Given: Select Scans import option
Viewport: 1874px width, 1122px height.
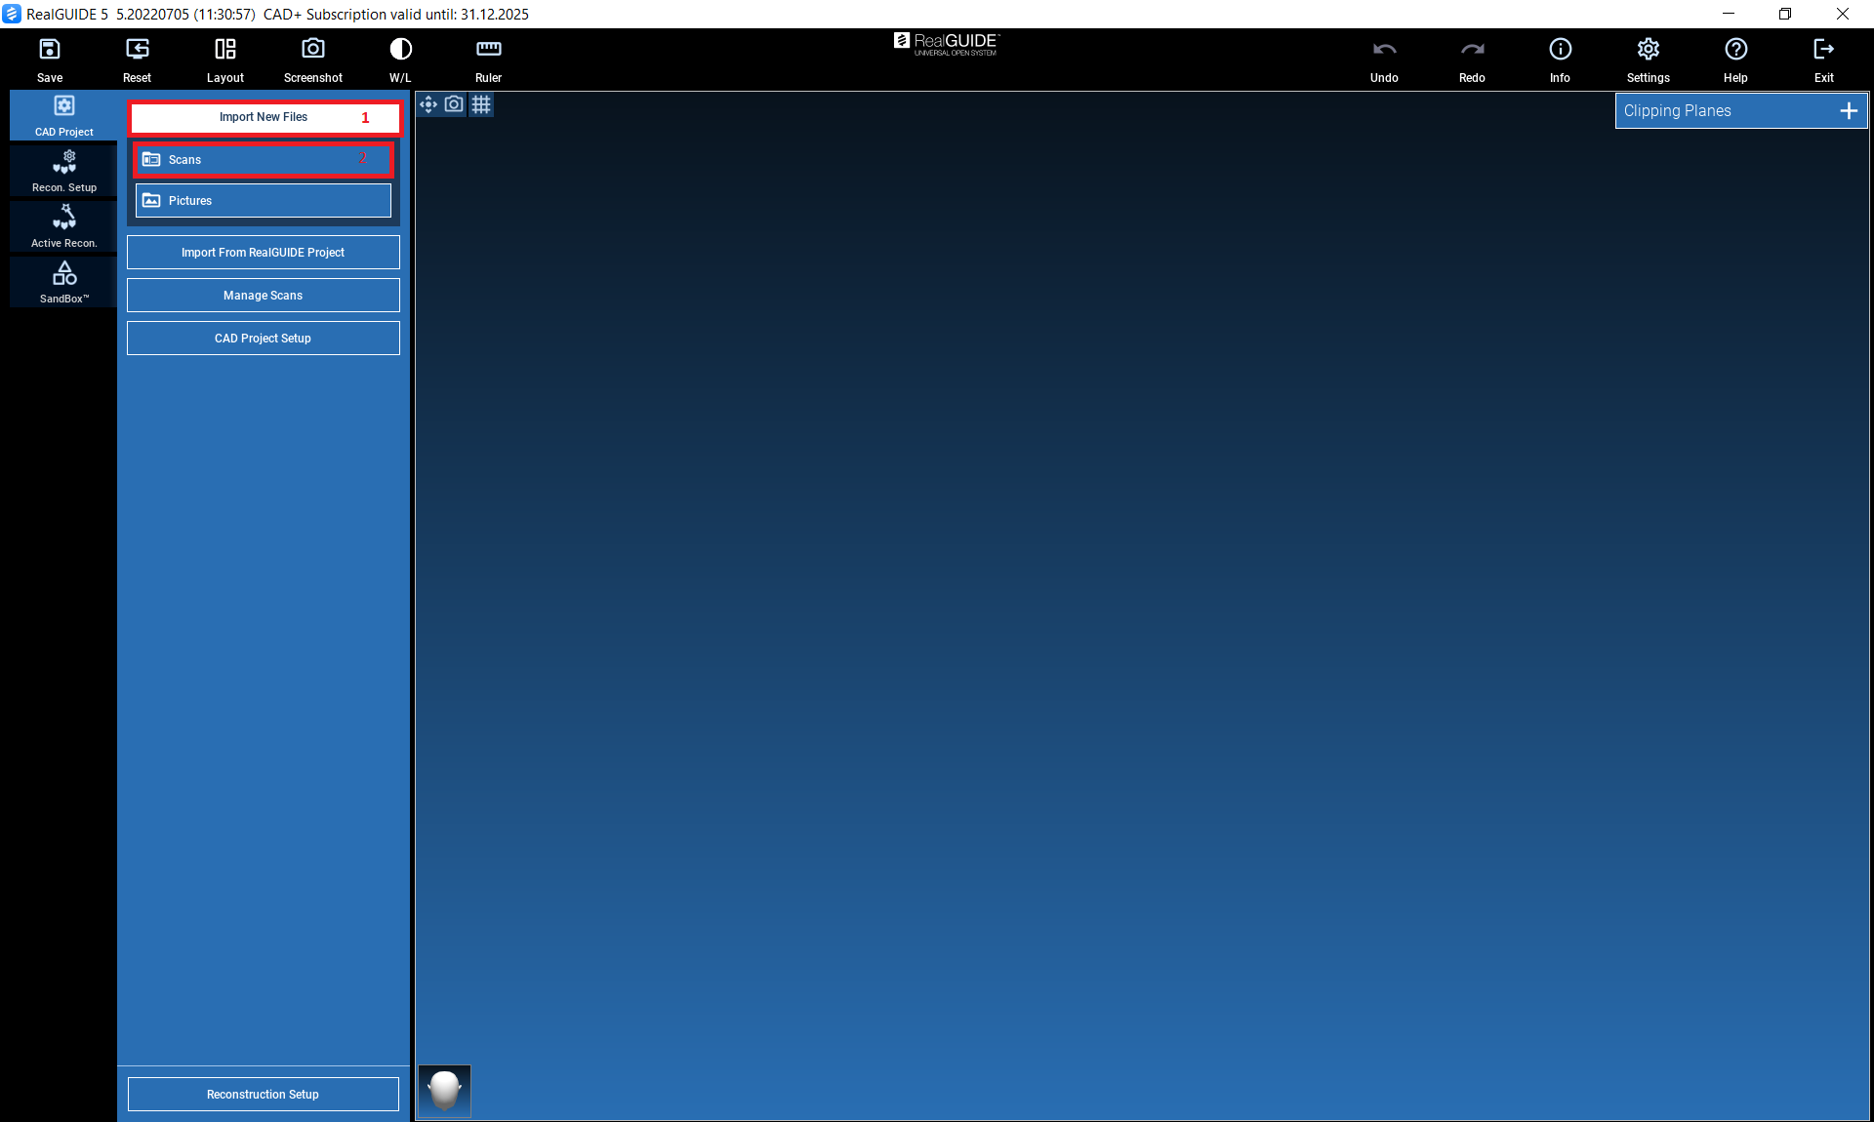Looking at the screenshot, I should click(264, 160).
